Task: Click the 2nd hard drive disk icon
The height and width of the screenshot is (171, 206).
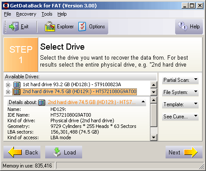Action: click(17, 92)
